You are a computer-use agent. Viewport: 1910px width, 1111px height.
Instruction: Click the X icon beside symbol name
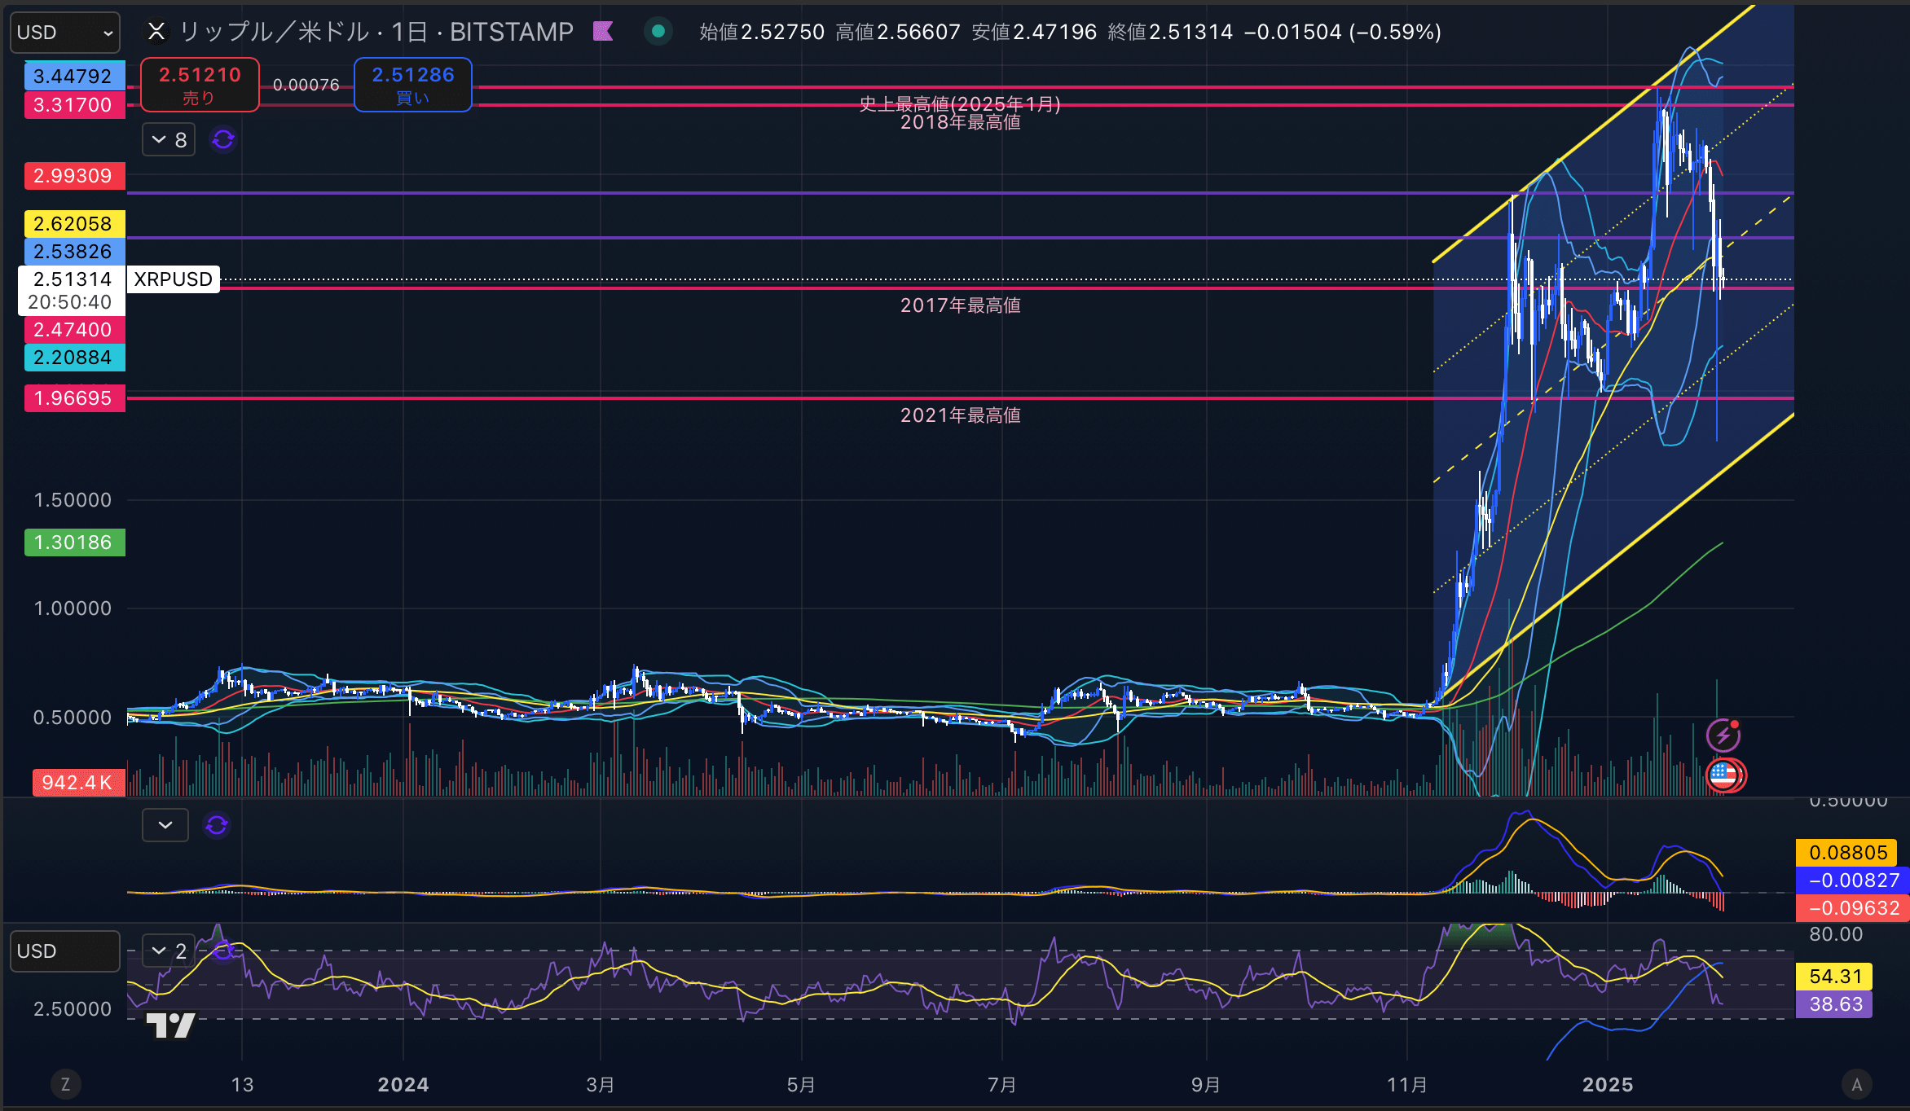[156, 32]
